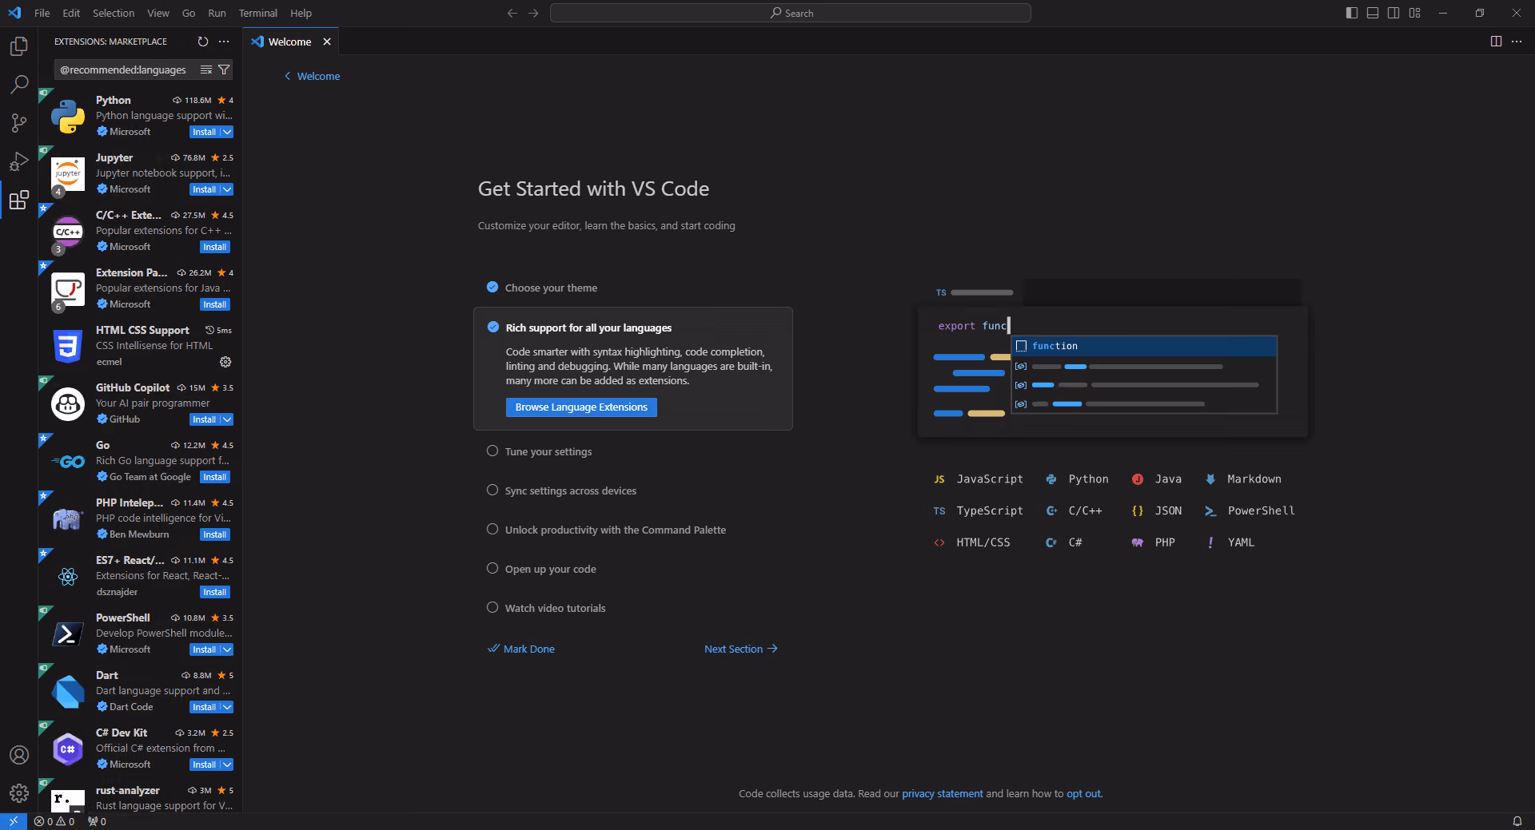The width and height of the screenshot is (1535, 830).
Task: Select Sync settings across devices step
Action: (x=570, y=490)
